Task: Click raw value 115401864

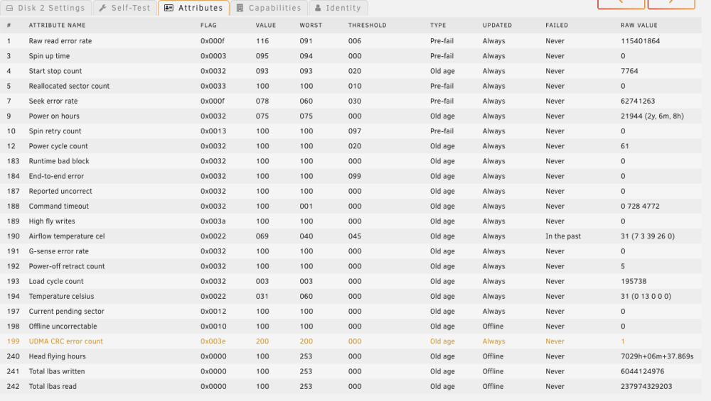Action: pyautogui.click(x=641, y=40)
